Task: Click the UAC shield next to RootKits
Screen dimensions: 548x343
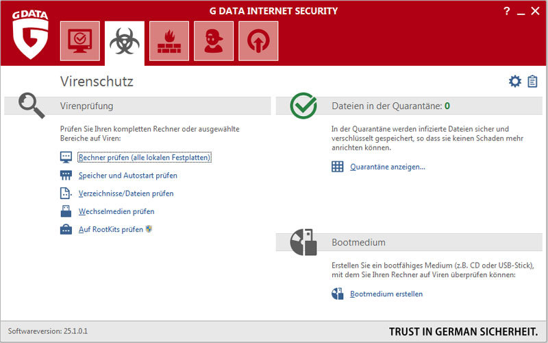Action: pos(149,229)
